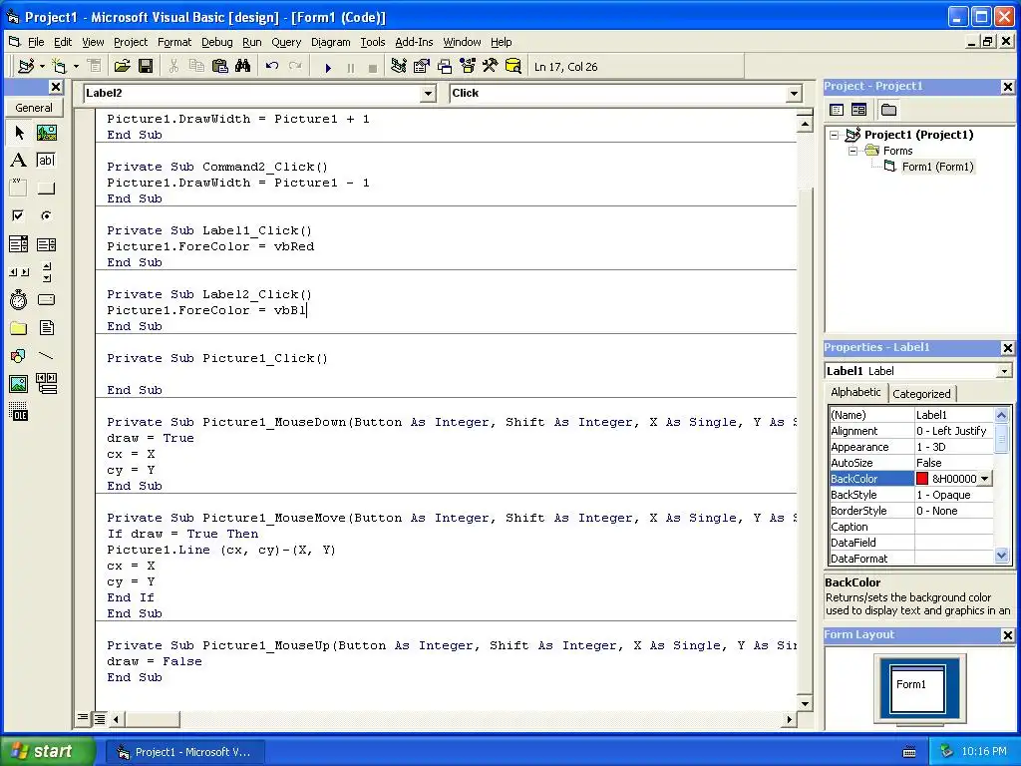Click the Form Layout Window toolbar icon
The height and width of the screenshot is (766, 1021).
pyautogui.click(x=444, y=67)
